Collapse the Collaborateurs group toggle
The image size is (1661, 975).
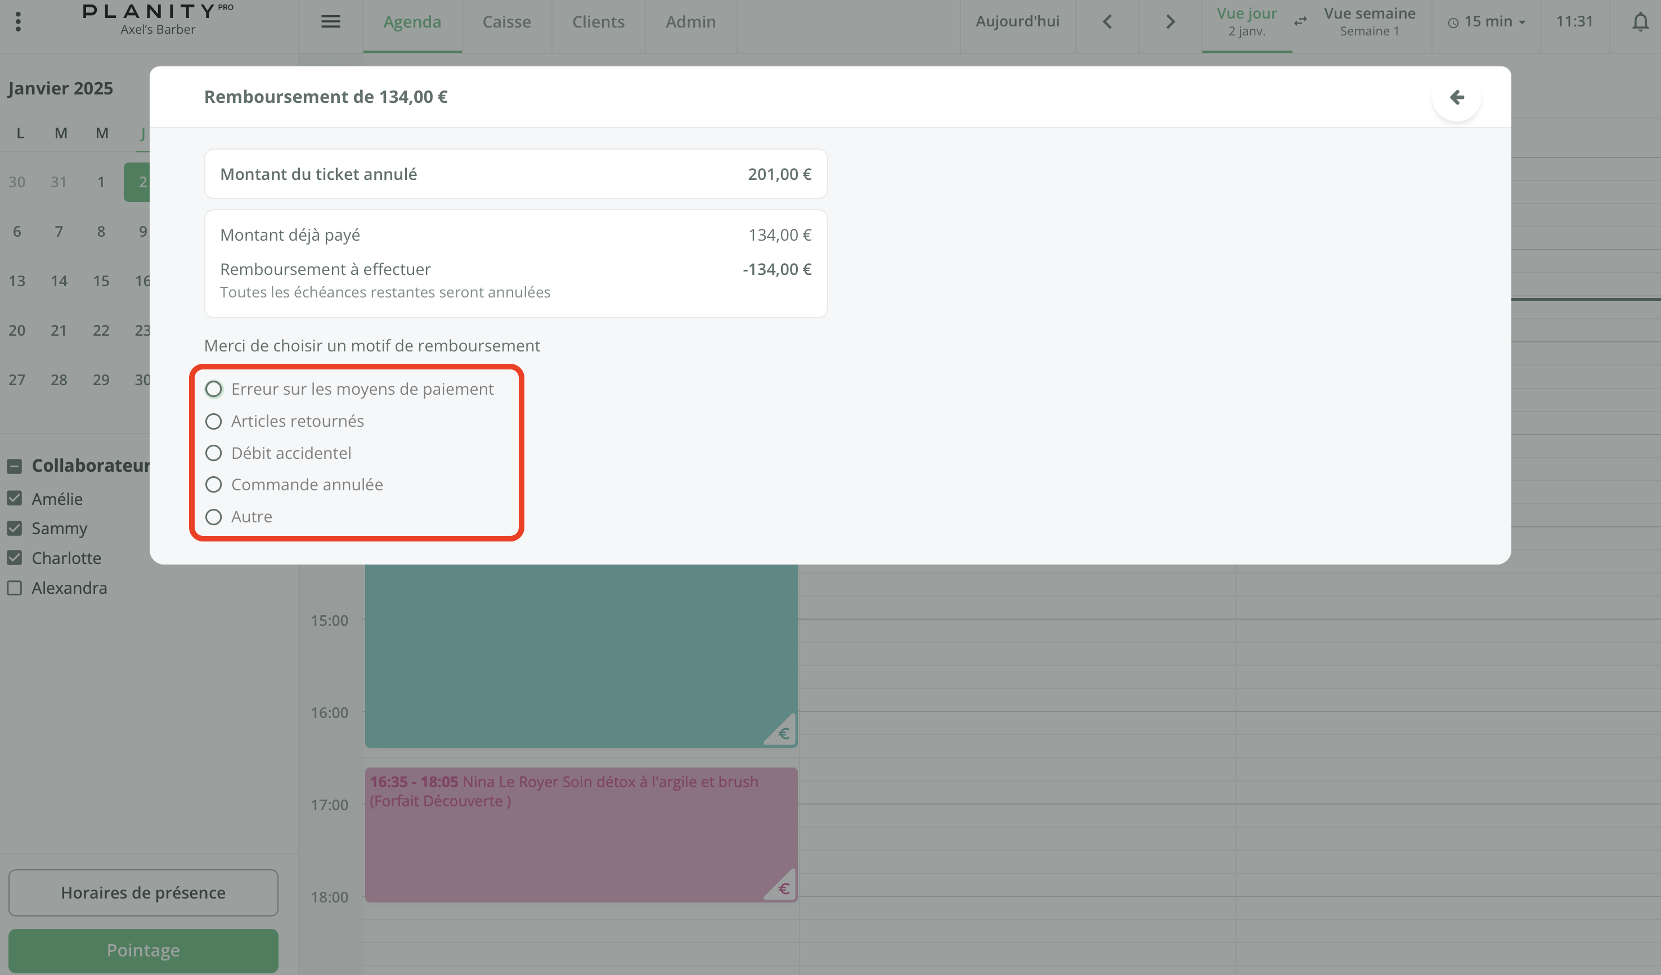15,467
